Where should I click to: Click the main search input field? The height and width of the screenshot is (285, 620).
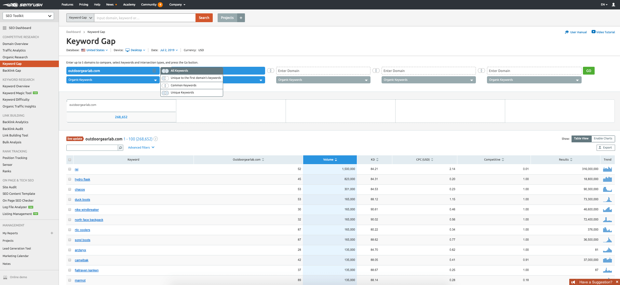[145, 18]
